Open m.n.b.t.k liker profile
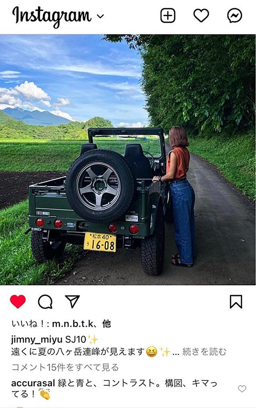Image resolution: width=256 pixels, height=408 pixels. [73, 324]
